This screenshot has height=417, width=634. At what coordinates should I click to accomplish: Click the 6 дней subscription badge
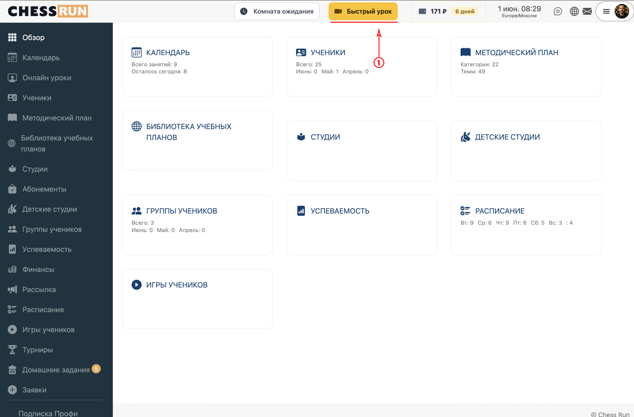(465, 11)
